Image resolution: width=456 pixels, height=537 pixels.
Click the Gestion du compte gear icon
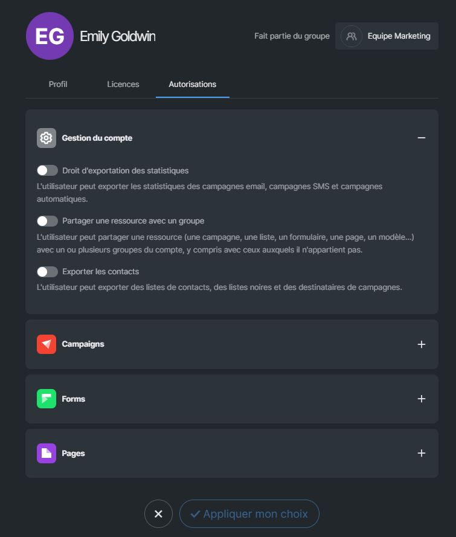47,138
